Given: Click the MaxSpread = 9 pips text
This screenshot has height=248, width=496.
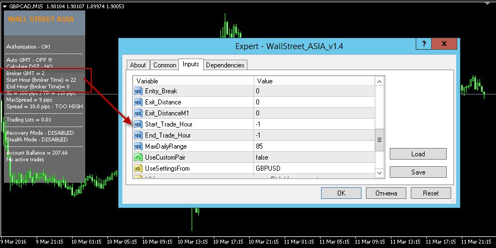Looking at the screenshot, I should tap(29, 100).
